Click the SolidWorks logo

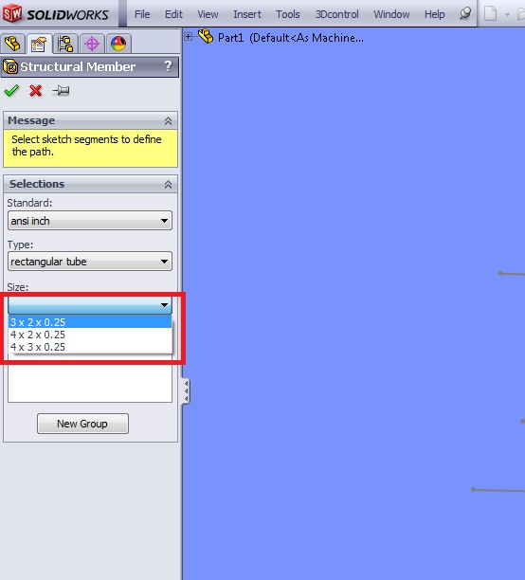(x=56, y=14)
